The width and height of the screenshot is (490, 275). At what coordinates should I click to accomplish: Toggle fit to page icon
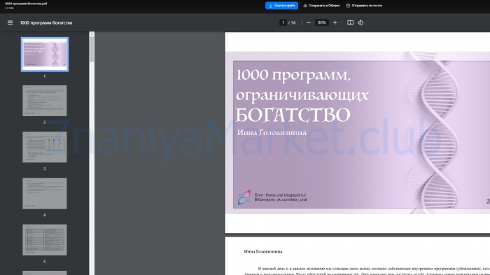350,22
